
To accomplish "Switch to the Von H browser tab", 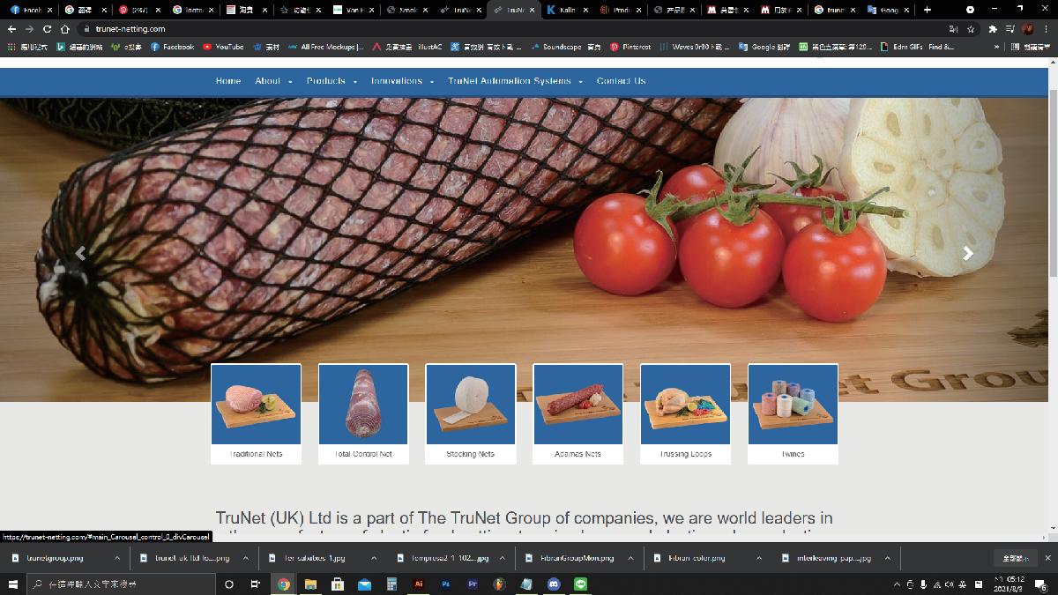I will (352, 10).
